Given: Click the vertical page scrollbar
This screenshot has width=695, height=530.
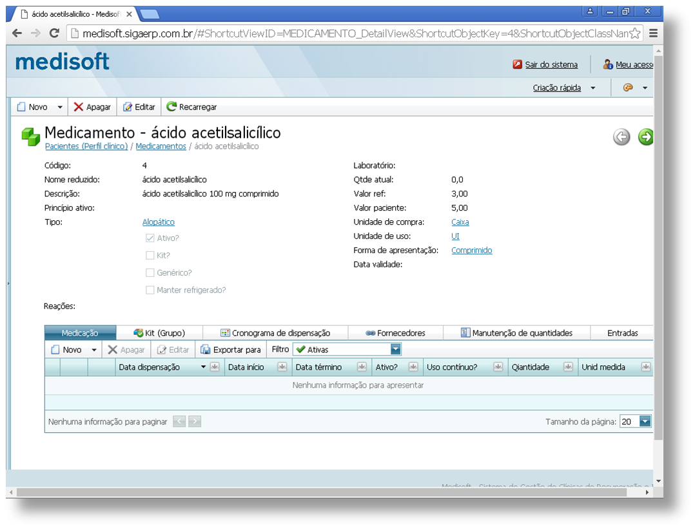Looking at the screenshot, I should tap(658, 248).
